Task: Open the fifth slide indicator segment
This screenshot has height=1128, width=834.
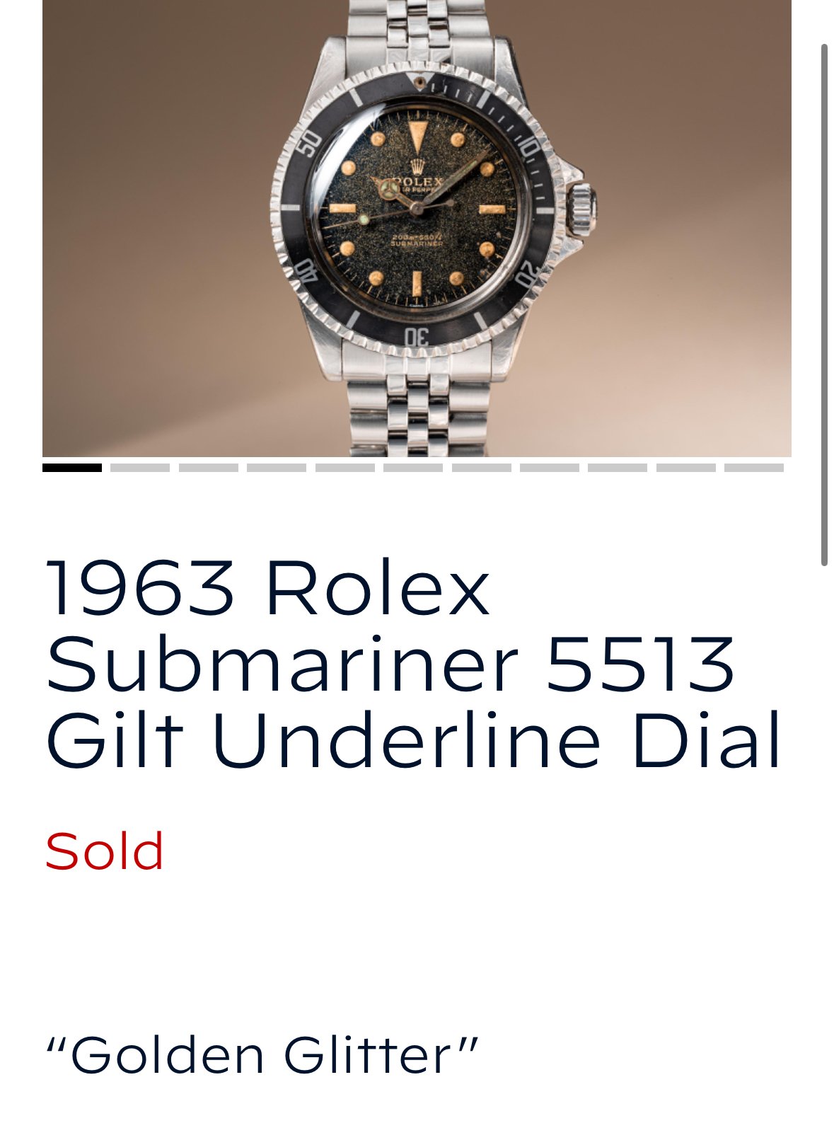Action: 345,468
